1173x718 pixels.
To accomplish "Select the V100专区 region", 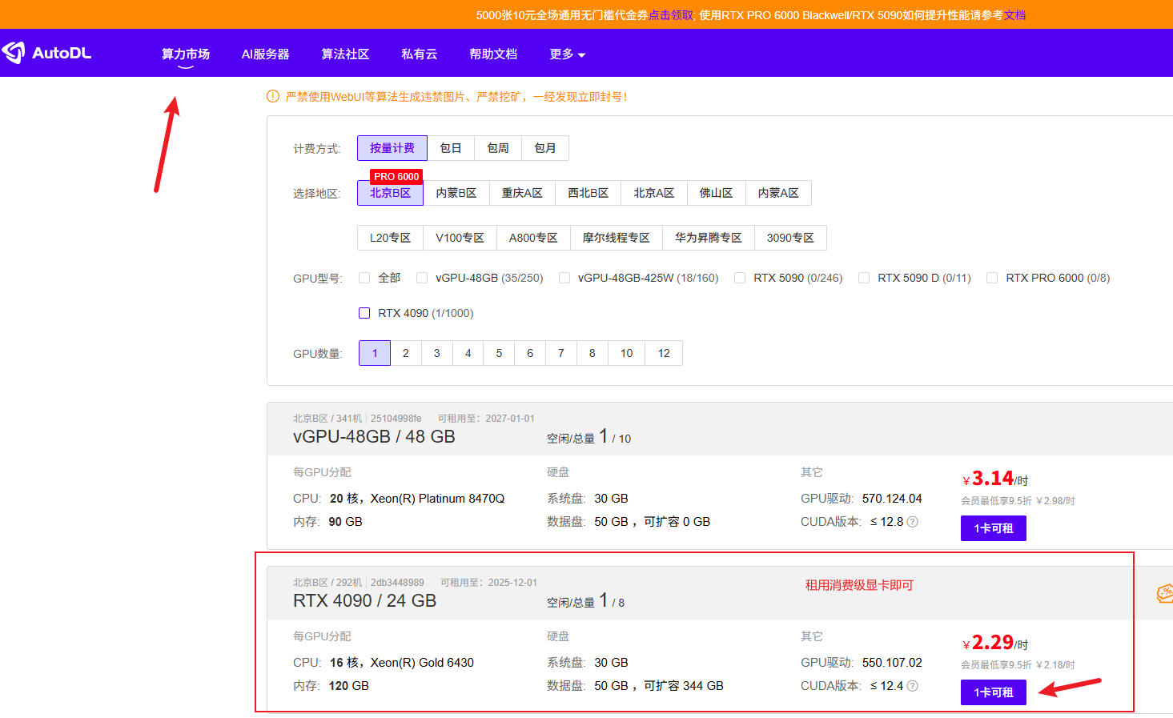I will pyautogui.click(x=460, y=238).
